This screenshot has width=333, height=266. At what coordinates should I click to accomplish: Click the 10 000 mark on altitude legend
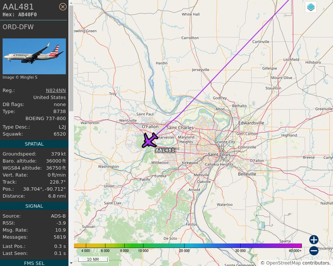pyautogui.click(x=143, y=251)
